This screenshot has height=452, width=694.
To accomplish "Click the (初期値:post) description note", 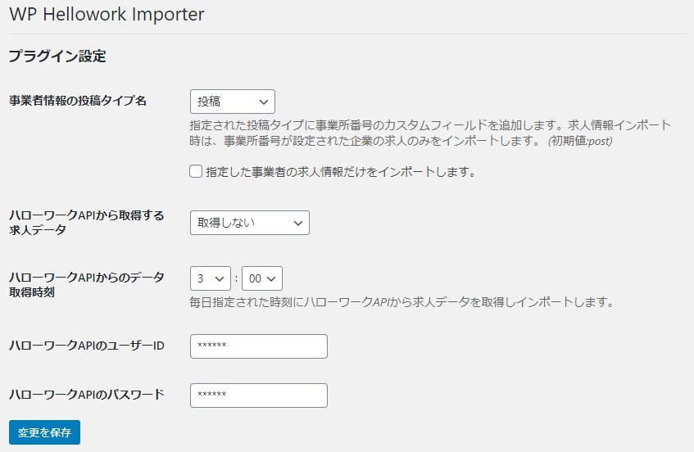I will point(580,141).
